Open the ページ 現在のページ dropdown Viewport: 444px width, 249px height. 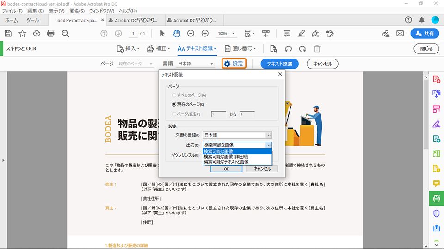(x=136, y=64)
